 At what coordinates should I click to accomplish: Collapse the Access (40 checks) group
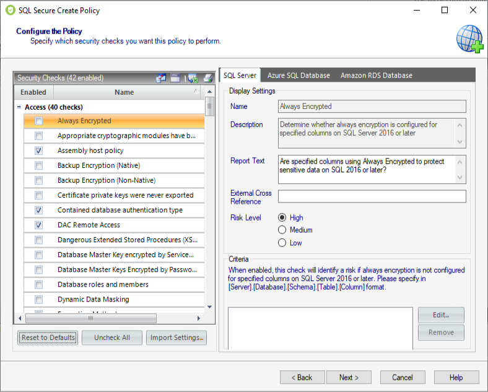(19, 107)
